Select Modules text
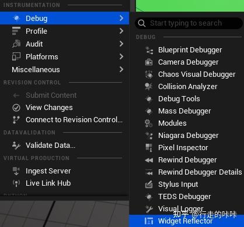The image size is (244, 227). 172,123
